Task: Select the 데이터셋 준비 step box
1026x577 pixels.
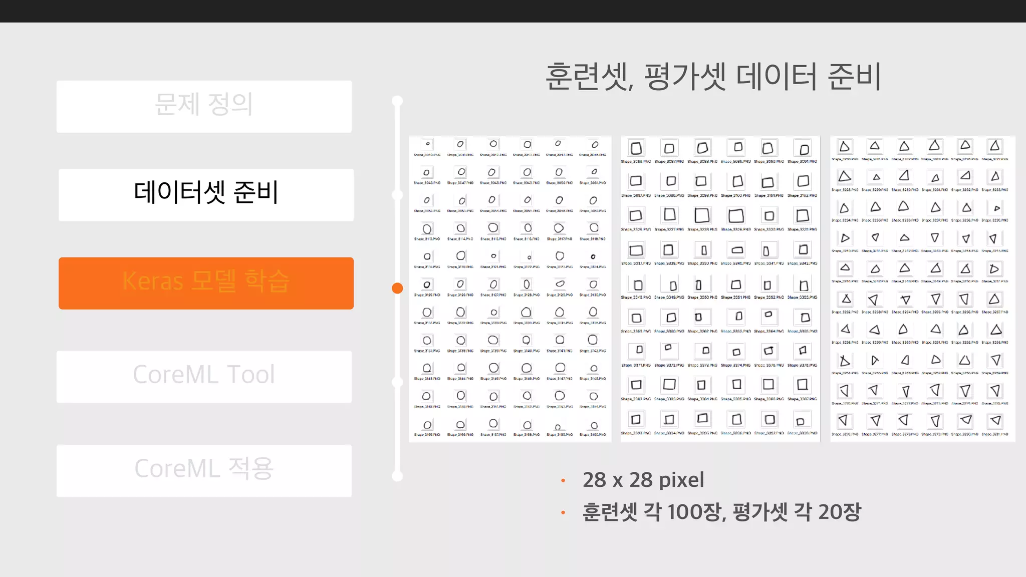Action: [206, 194]
